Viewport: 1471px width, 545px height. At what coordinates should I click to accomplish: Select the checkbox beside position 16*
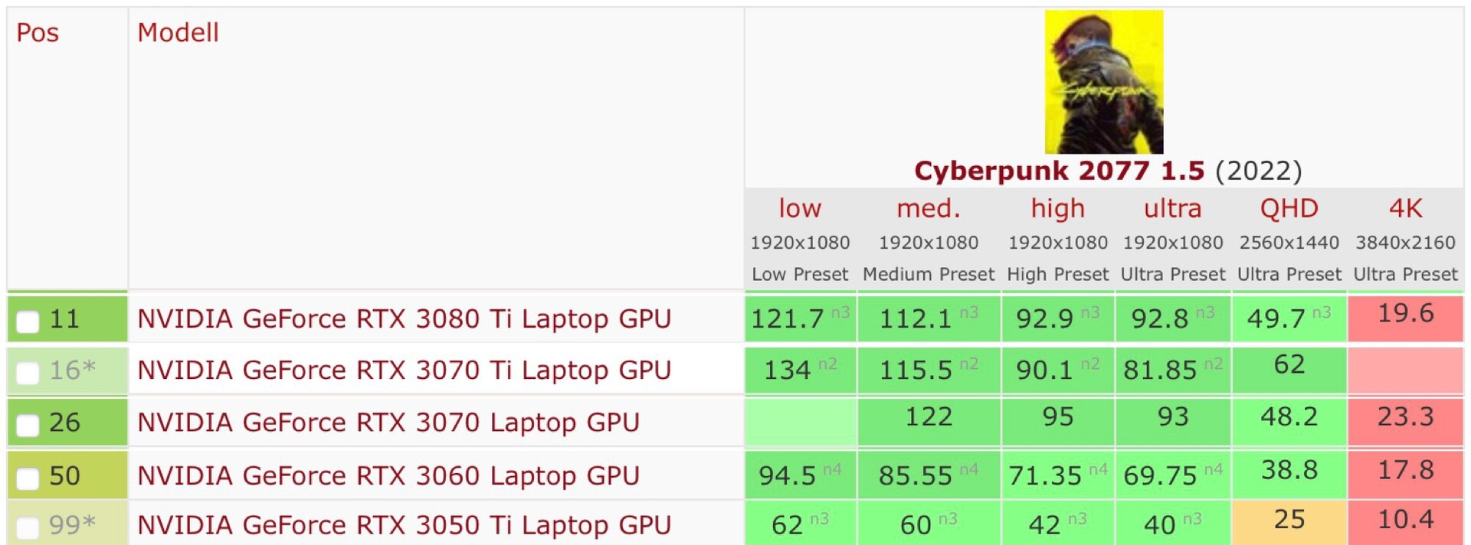point(28,372)
